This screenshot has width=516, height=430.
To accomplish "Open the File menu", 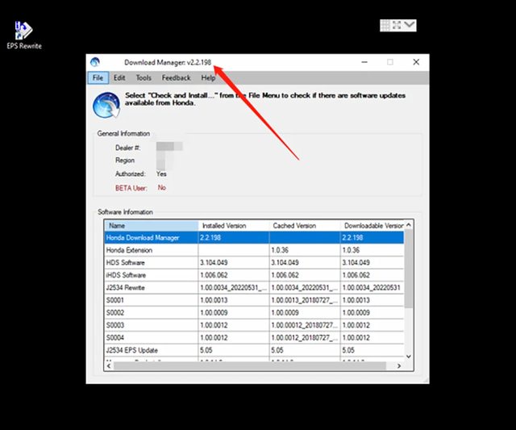I will 98,77.
